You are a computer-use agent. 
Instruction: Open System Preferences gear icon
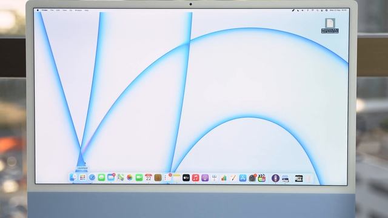coord(252,178)
